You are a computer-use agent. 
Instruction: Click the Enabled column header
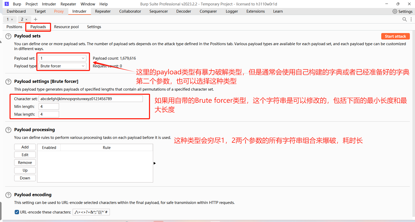(49, 148)
